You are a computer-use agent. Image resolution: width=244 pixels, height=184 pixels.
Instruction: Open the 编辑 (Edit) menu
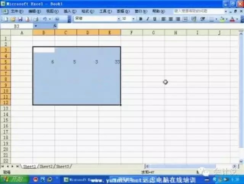coord(35,11)
